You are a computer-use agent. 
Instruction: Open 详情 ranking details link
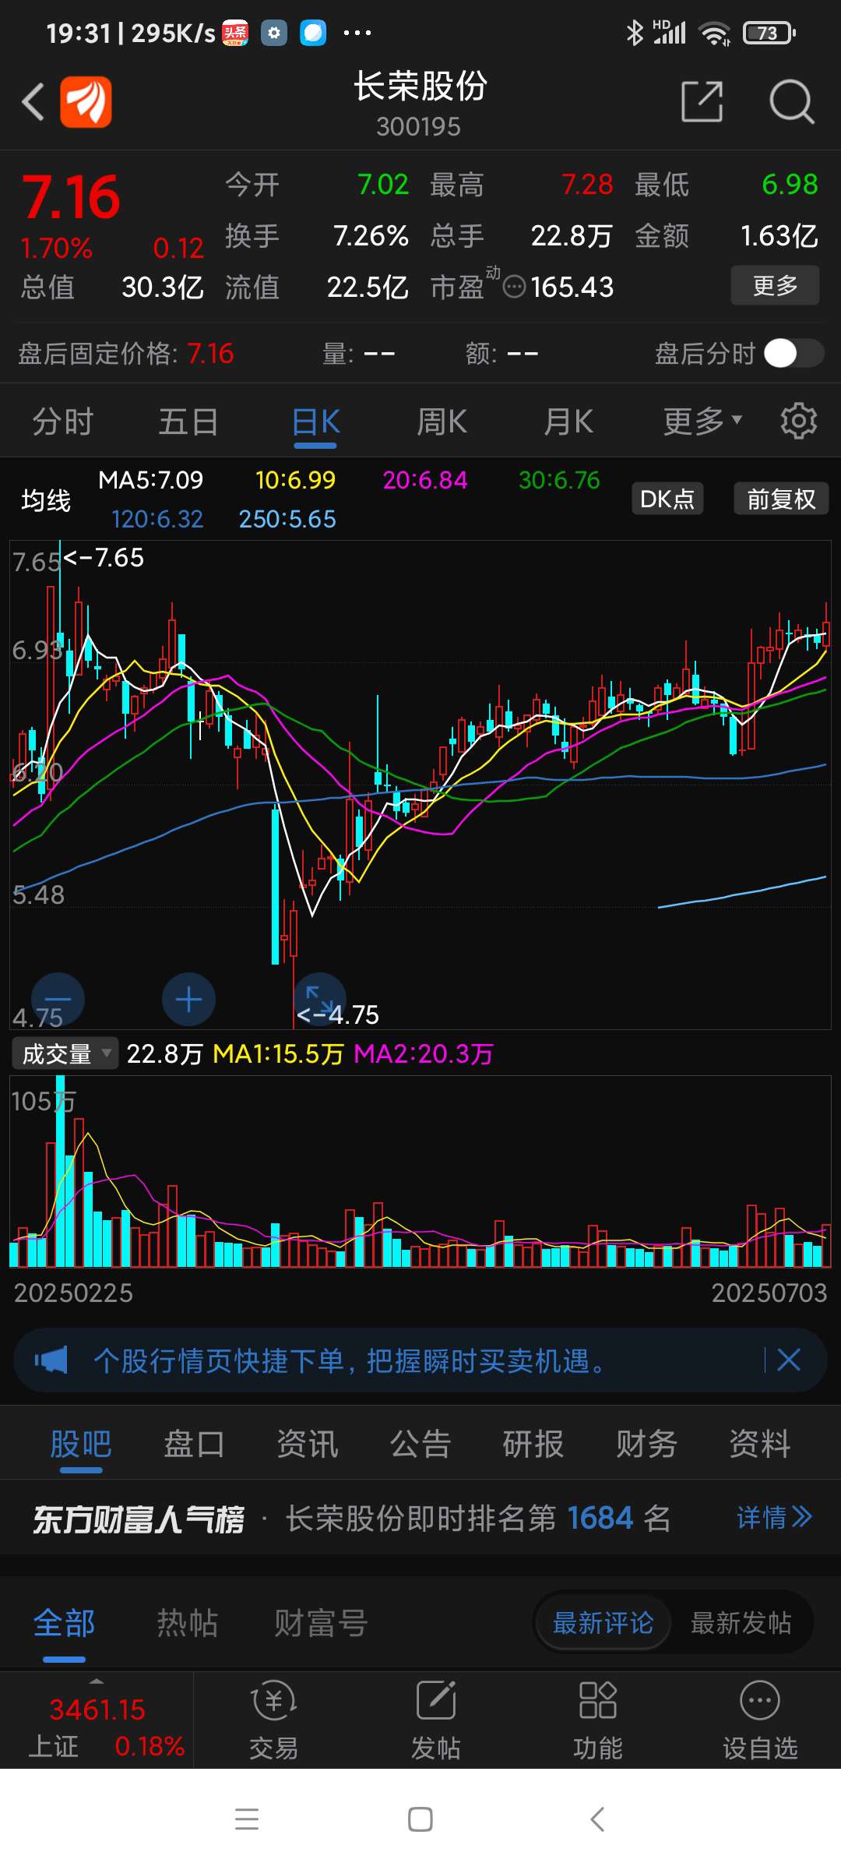pyautogui.click(x=774, y=1517)
